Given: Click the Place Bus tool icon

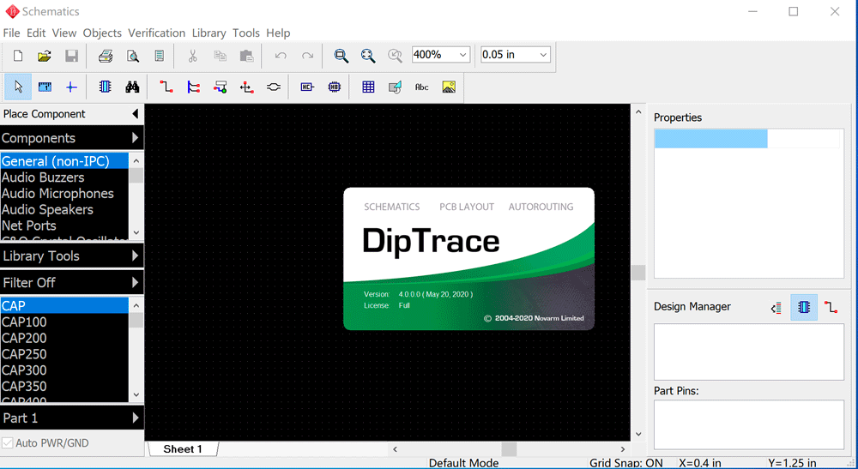Looking at the screenshot, I should [x=193, y=87].
